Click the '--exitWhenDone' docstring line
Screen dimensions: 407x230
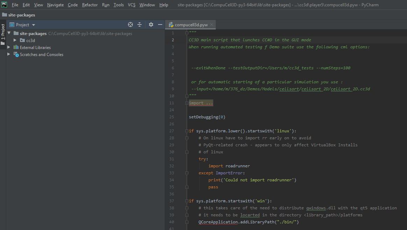coord(271,68)
